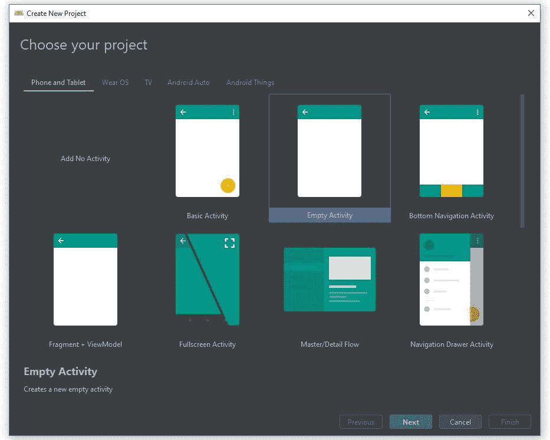The image size is (550, 440).
Task: Open the TV tab
Action: coord(148,83)
